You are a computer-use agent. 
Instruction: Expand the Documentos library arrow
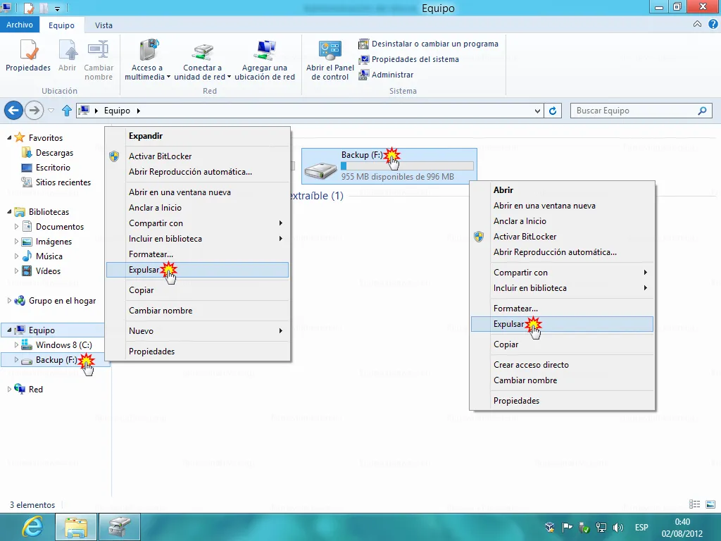coord(17,226)
